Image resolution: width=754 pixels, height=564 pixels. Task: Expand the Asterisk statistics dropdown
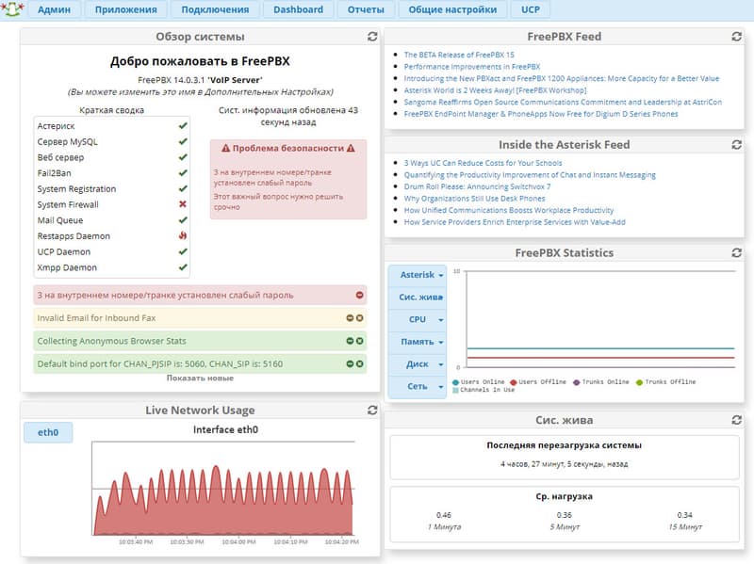(418, 275)
